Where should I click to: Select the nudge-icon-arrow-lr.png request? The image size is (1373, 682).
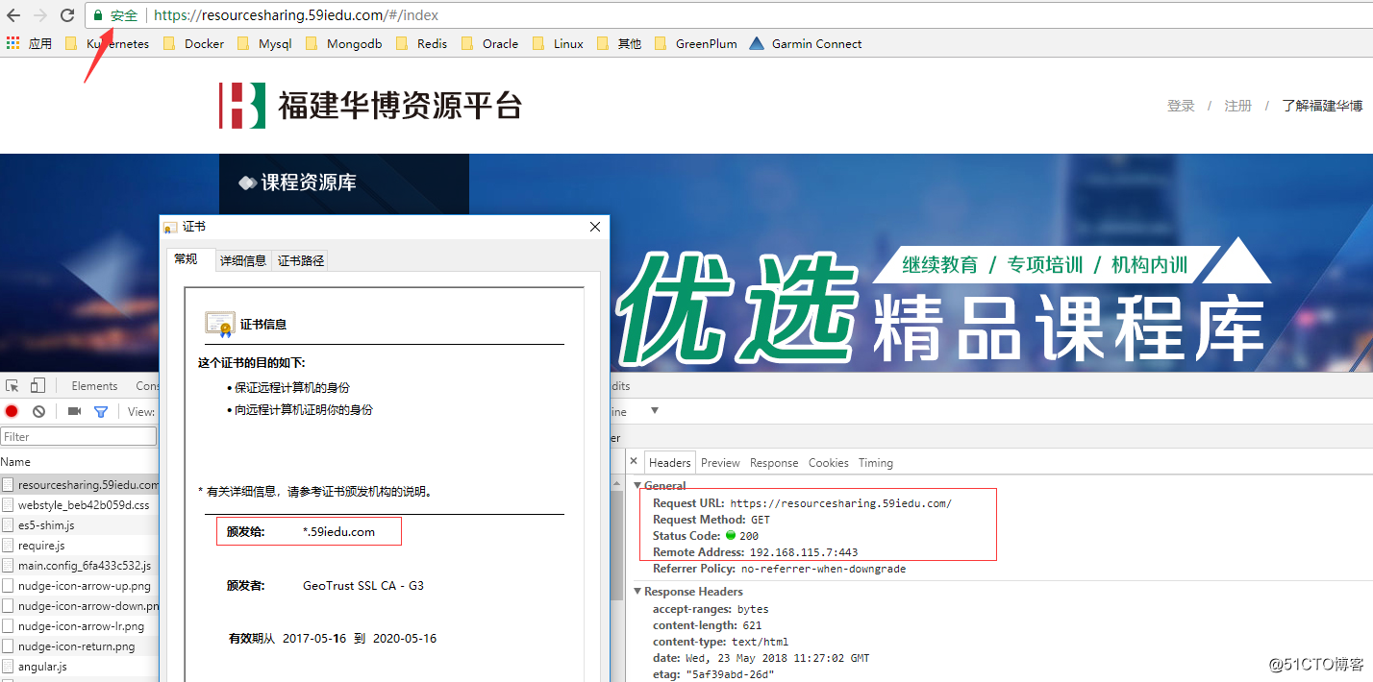click(80, 626)
